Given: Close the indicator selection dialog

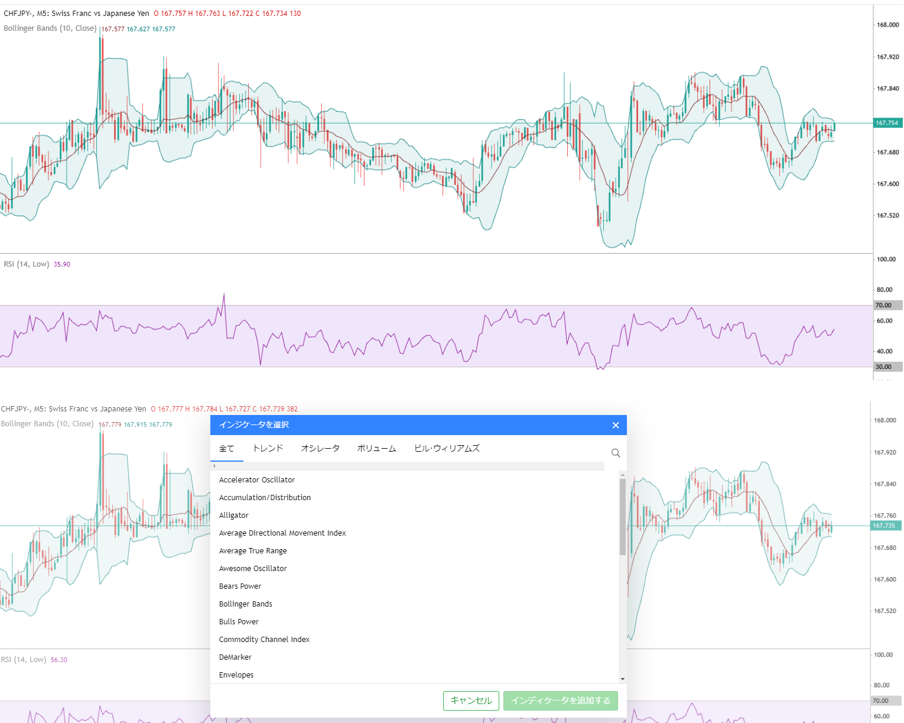Looking at the screenshot, I should (616, 425).
